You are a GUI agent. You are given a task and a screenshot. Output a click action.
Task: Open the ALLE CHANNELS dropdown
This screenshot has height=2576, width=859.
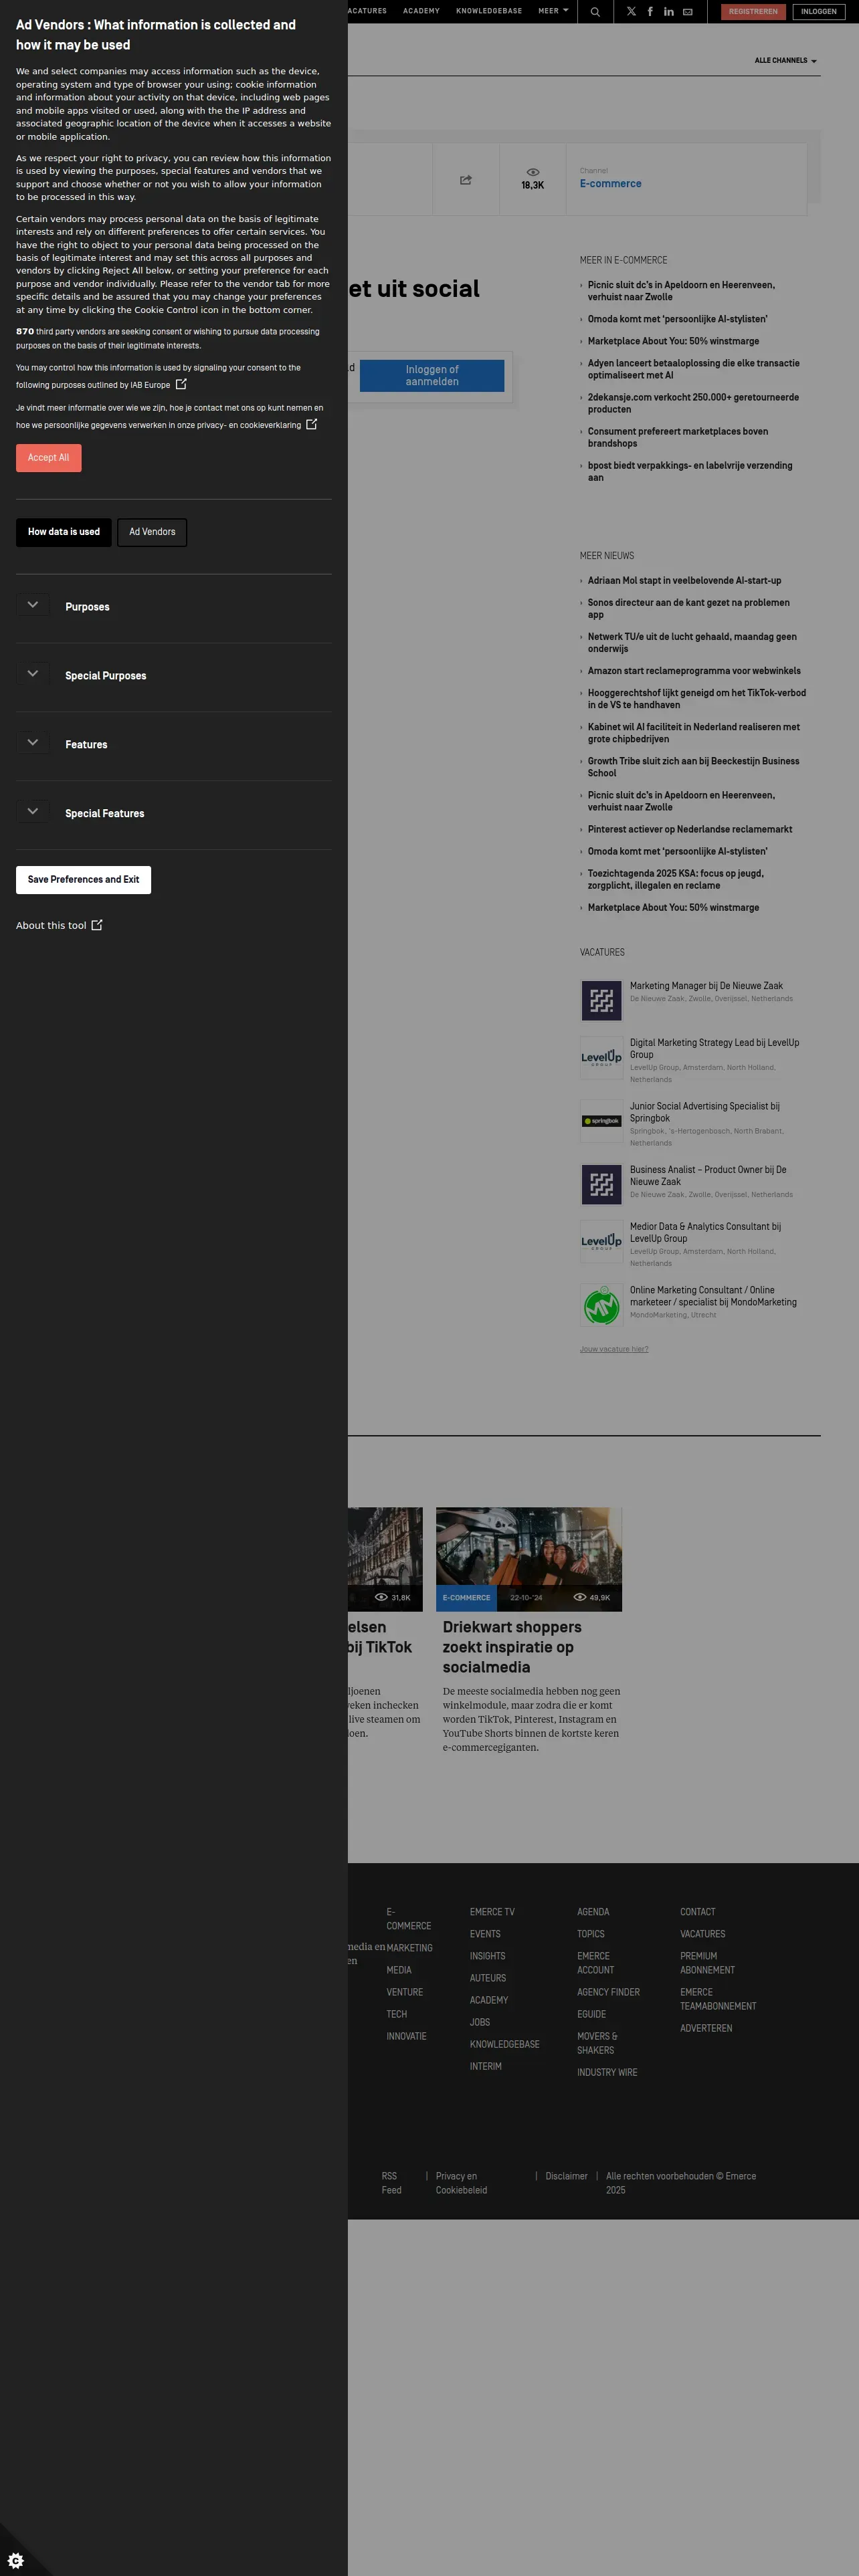[785, 61]
